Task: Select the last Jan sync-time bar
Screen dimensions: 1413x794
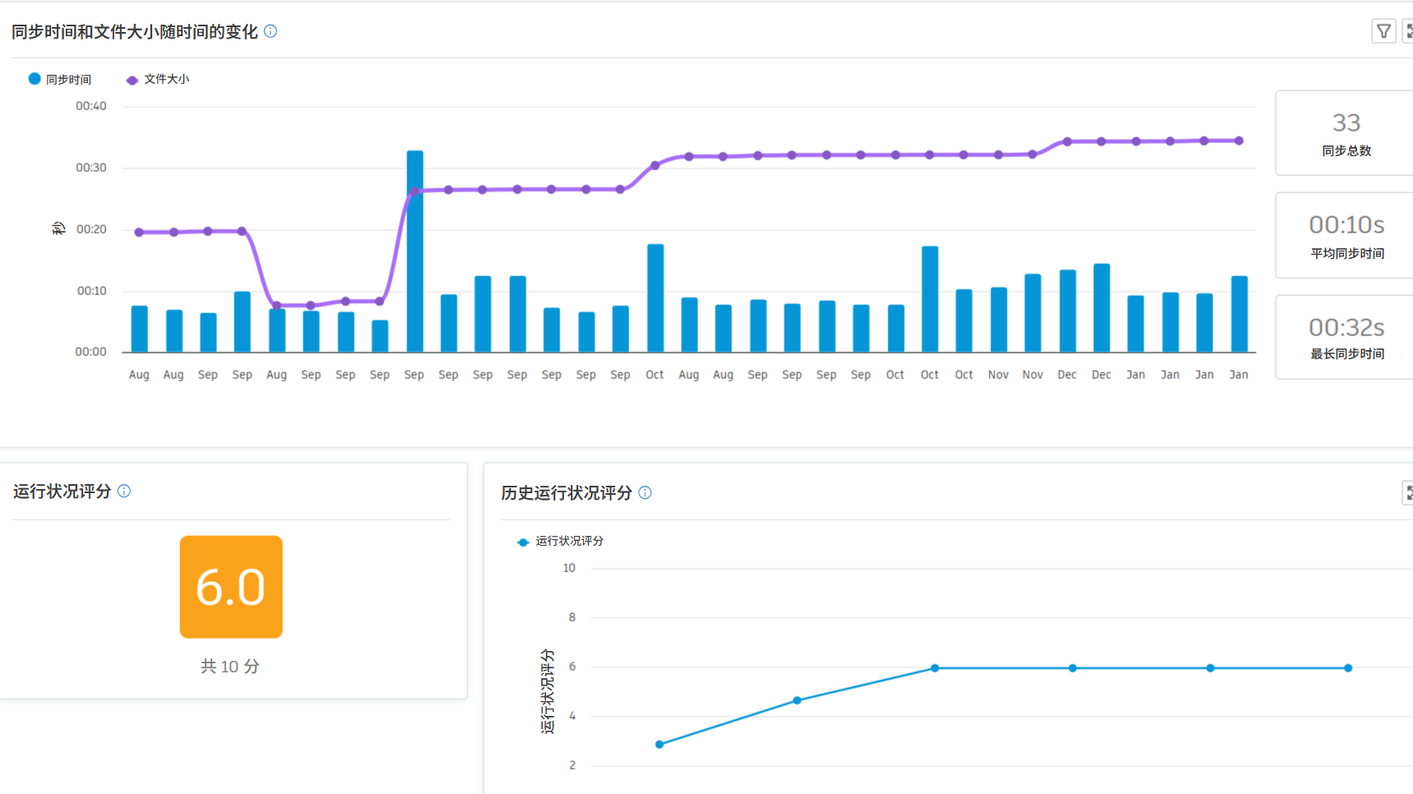Action: point(1239,314)
